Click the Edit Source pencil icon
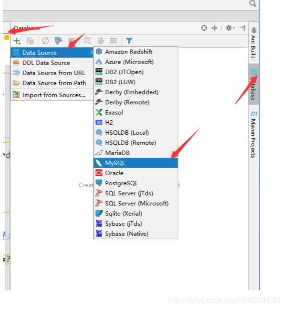285x309 pixels. [x=100, y=41]
